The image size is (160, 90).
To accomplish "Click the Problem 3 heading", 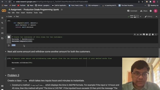I will [13, 75].
